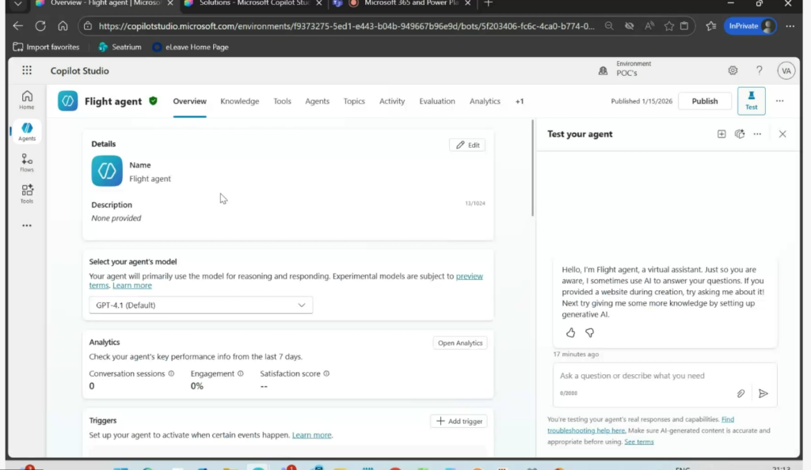The height and width of the screenshot is (470, 811).
Task: Click the thumbs up on greeting message
Action: coord(570,333)
